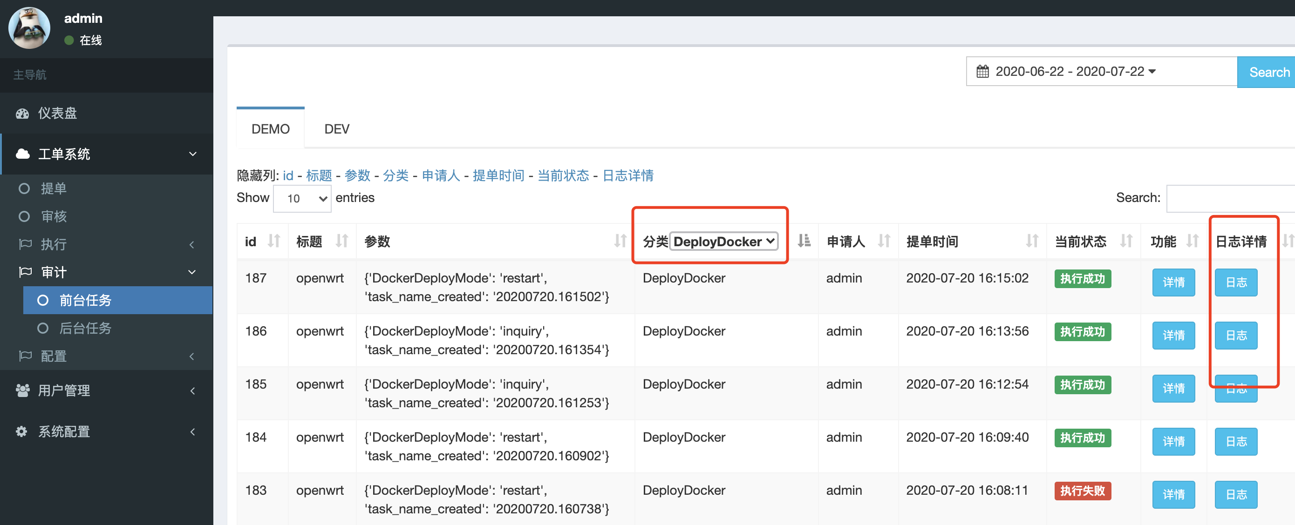Sort table by 当前状态 column arrows

pyautogui.click(x=1126, y=241)
